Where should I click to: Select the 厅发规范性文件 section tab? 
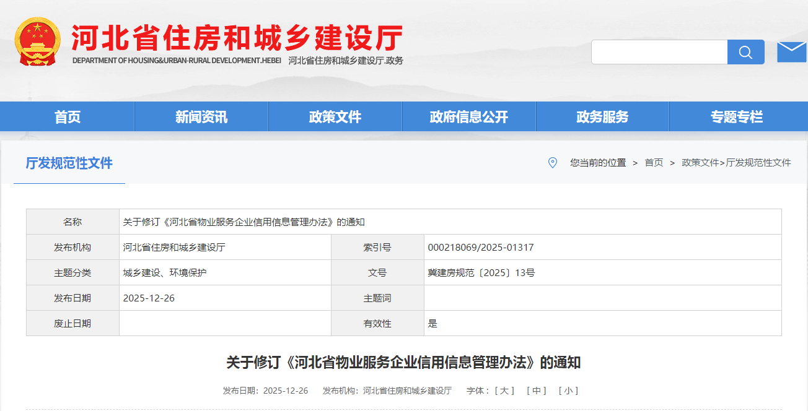tap(69, 163)
